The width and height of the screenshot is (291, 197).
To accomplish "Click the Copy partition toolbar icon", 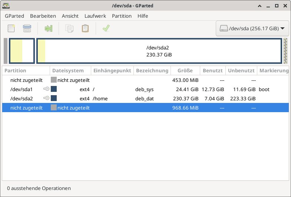I will [69, 28].
